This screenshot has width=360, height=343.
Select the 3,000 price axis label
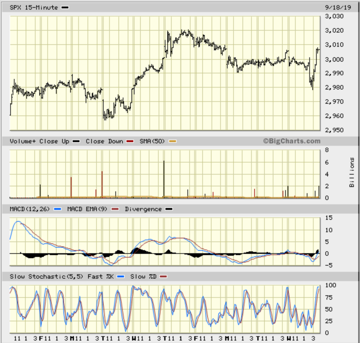[x=334, y=59]
